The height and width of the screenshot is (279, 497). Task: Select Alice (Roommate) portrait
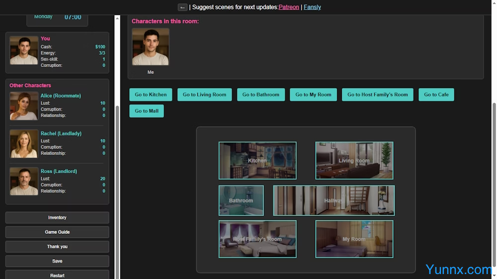[x=24, y=106]
